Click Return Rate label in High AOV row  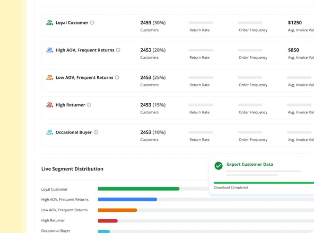tap(199, 57)
